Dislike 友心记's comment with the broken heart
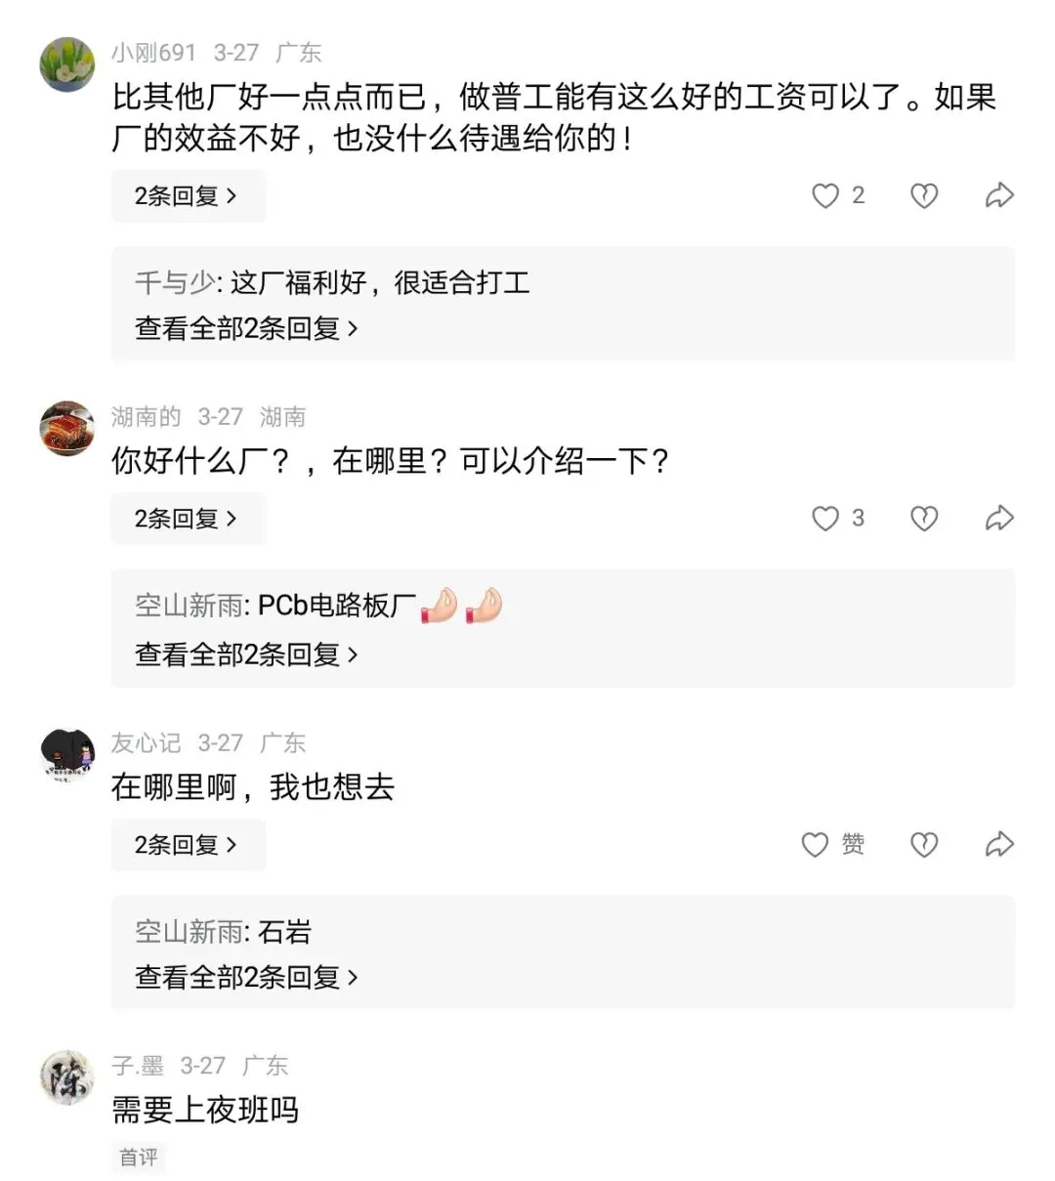The width and height of the screenshot is (1055, 1181). [924, 844]
